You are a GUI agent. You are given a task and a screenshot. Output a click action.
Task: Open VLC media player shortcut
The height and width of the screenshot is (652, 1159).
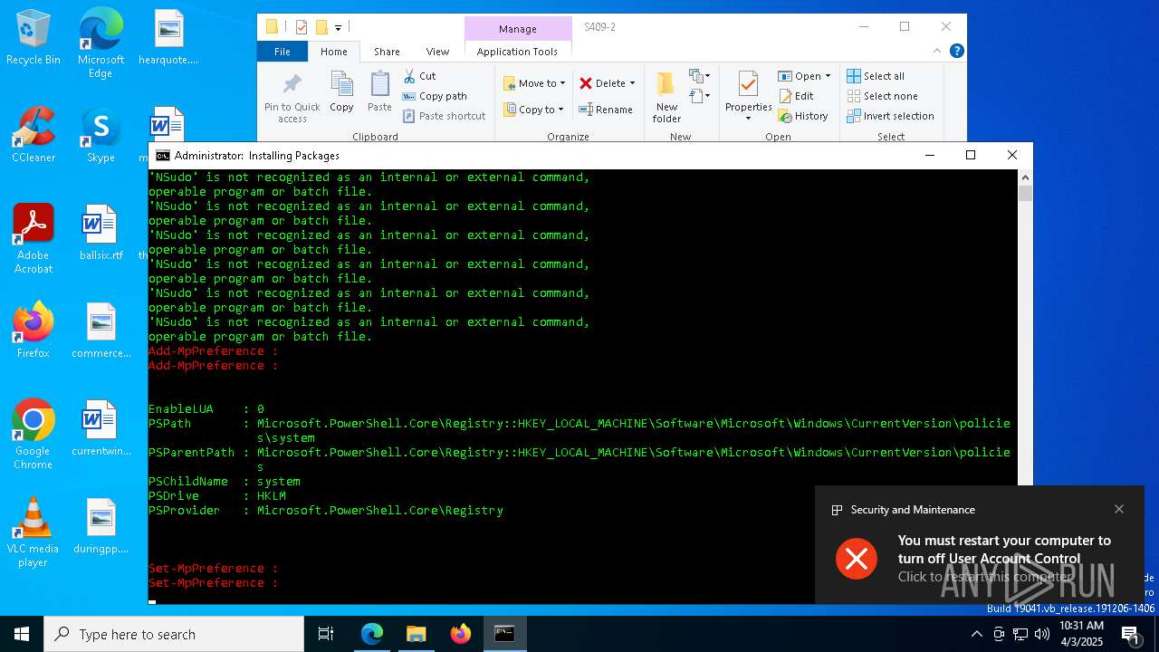tap(34, 532)
